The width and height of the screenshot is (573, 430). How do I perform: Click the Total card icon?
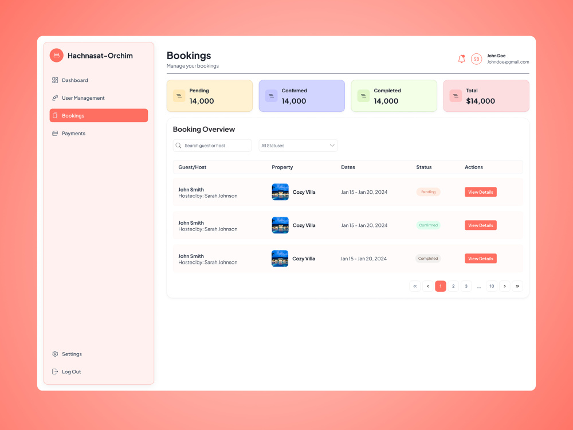pos(456,96)
